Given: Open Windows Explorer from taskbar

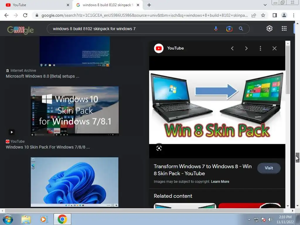Looking at the screenshot, I should (26, 219).
